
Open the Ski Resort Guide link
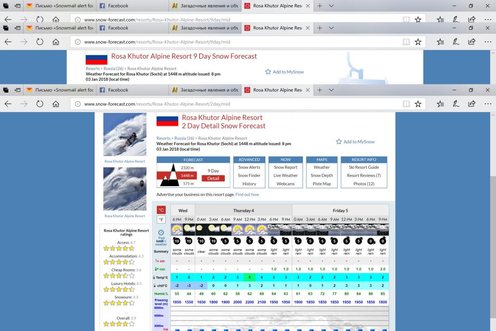point(364,167)
